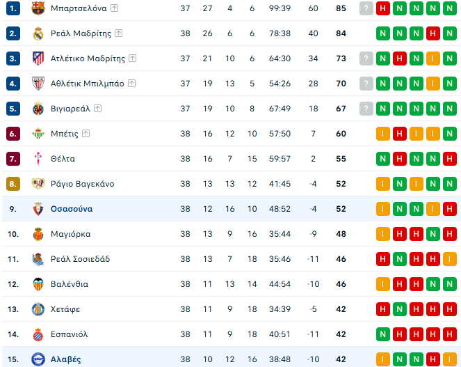Click Real Madrid's red H result badge

point(432,33)
